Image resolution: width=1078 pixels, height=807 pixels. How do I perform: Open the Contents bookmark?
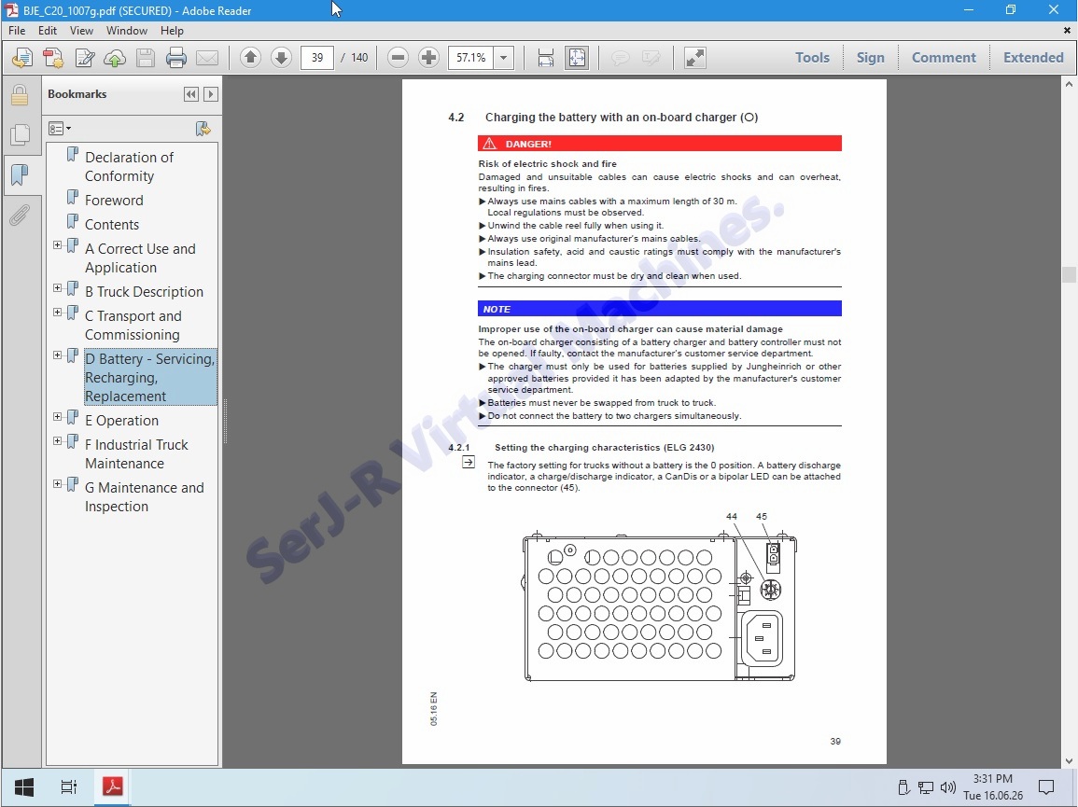[111, 224]
